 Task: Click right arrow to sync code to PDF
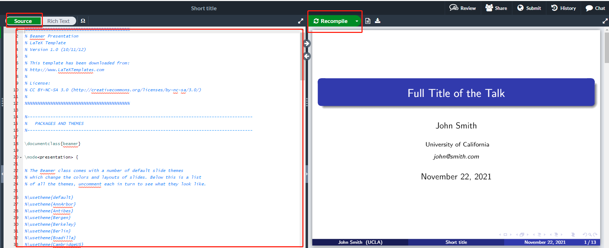pyautogui.click(x=307, y=44)
